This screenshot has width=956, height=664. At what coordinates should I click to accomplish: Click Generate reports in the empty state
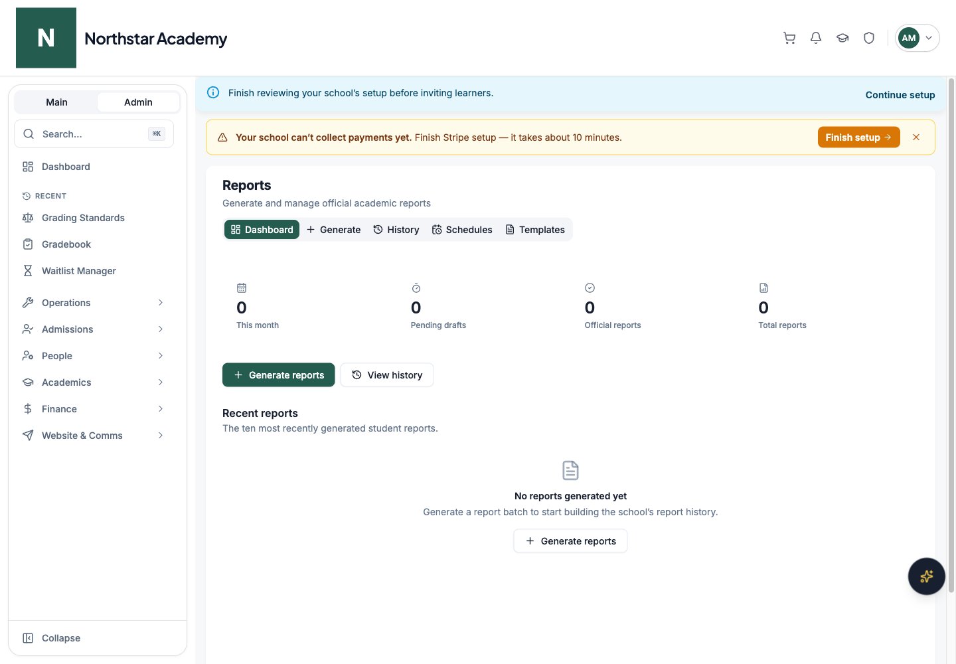570,541
